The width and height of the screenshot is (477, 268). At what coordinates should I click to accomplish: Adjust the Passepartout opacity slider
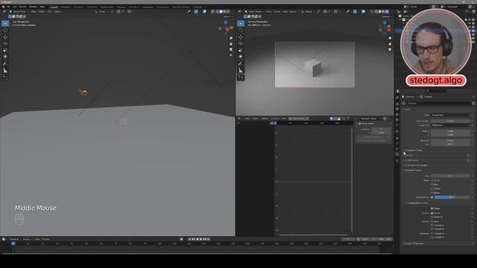click(x=452, y=197)
